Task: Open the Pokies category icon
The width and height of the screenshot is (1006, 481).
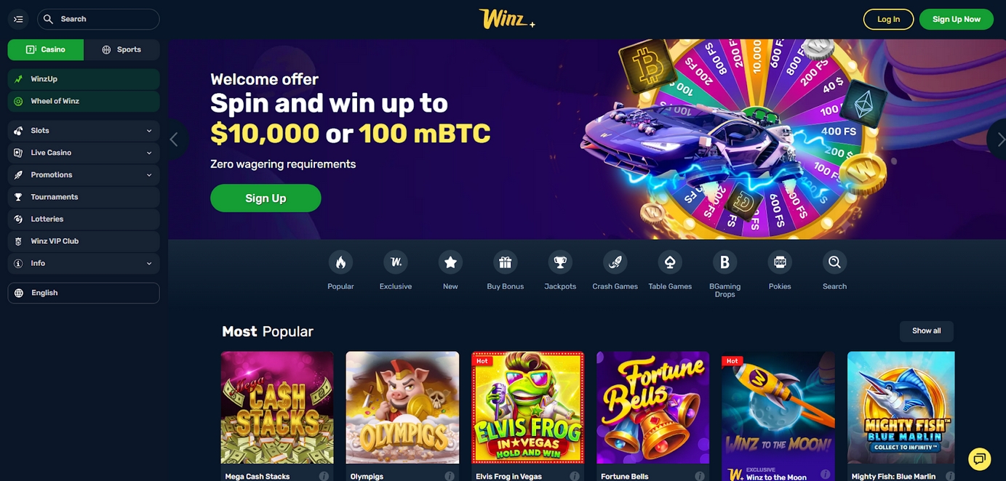Action: click(x=780, y=262)
